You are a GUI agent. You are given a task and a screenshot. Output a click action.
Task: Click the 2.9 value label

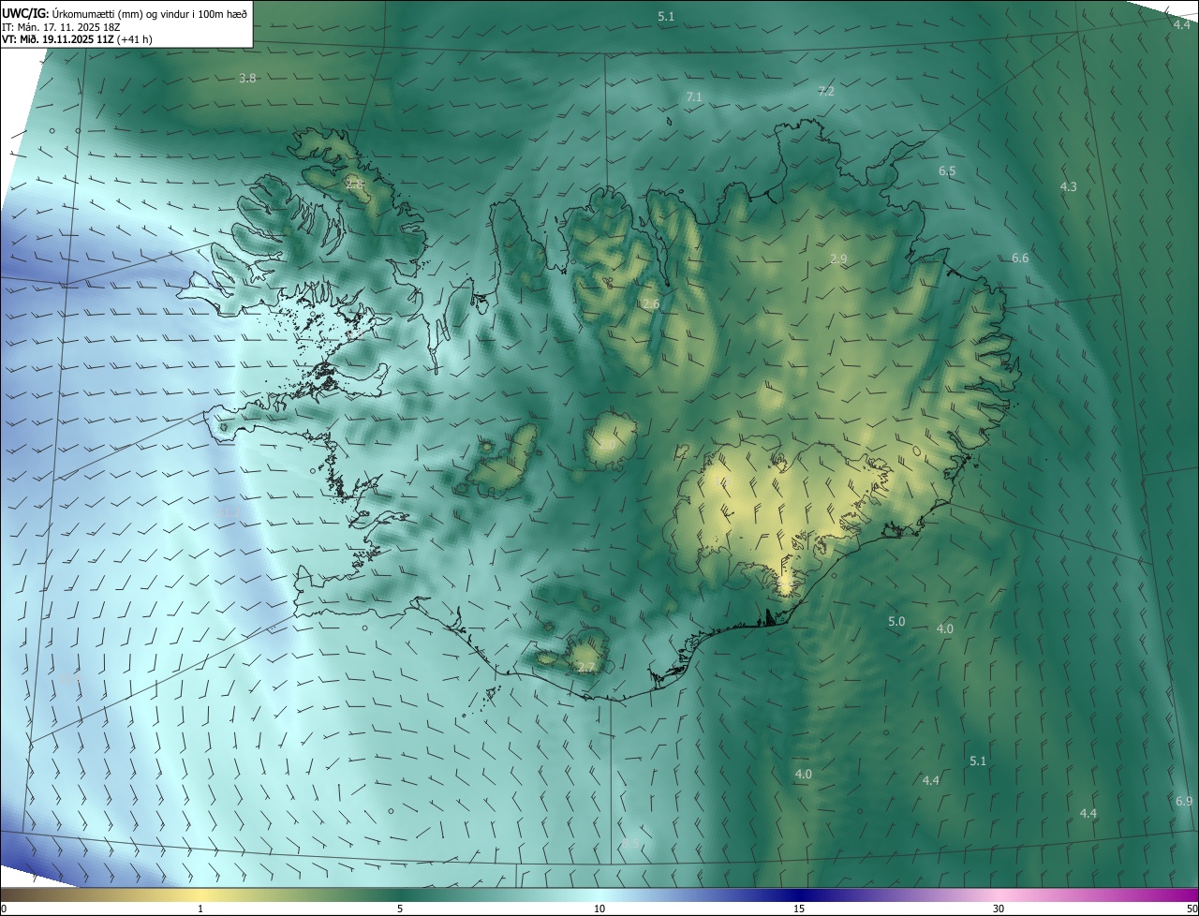(838, 259)
